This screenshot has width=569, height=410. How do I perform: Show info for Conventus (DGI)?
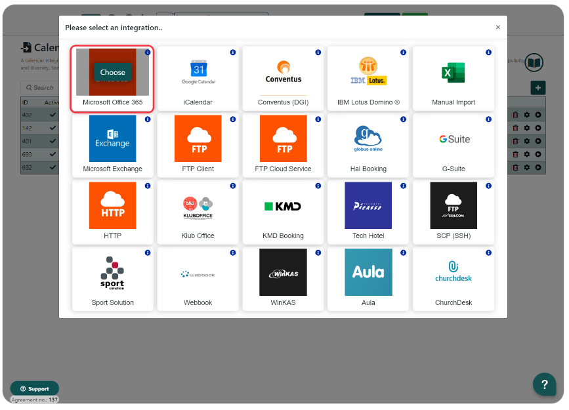(x=318, y=52)
